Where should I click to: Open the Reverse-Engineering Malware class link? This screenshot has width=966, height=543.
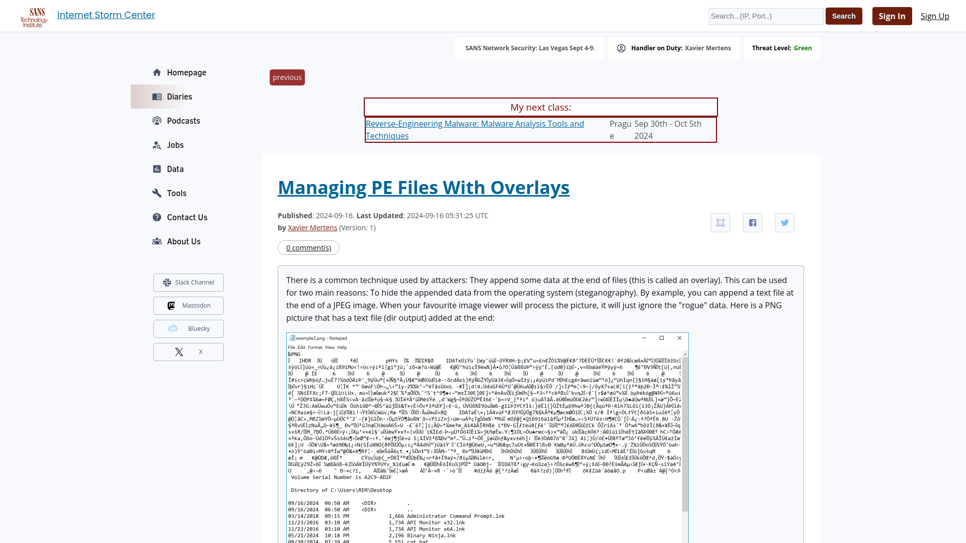click(475, 130)
